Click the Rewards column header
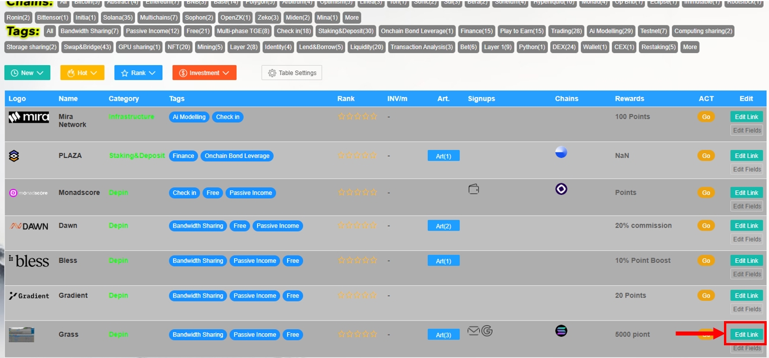 pyautogui.click(x=629, y=99)
